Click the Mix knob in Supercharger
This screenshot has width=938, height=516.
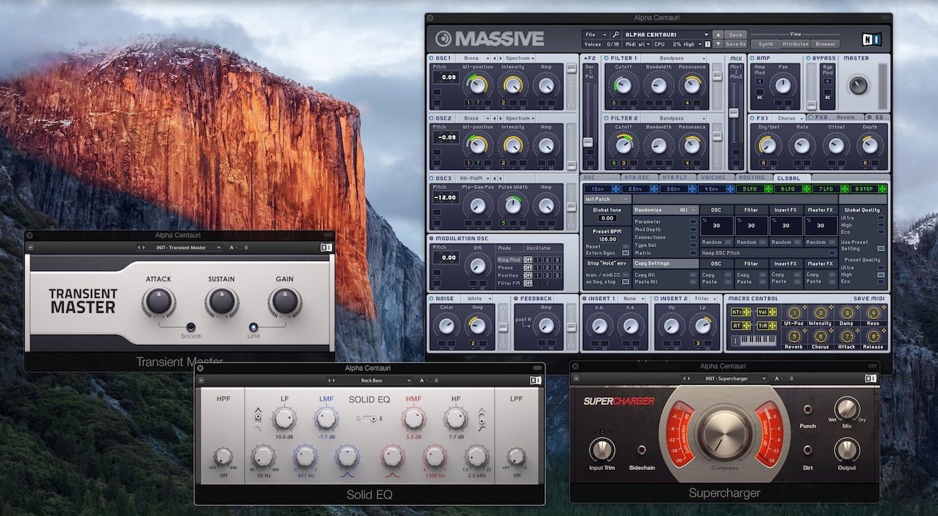(847, 409)
